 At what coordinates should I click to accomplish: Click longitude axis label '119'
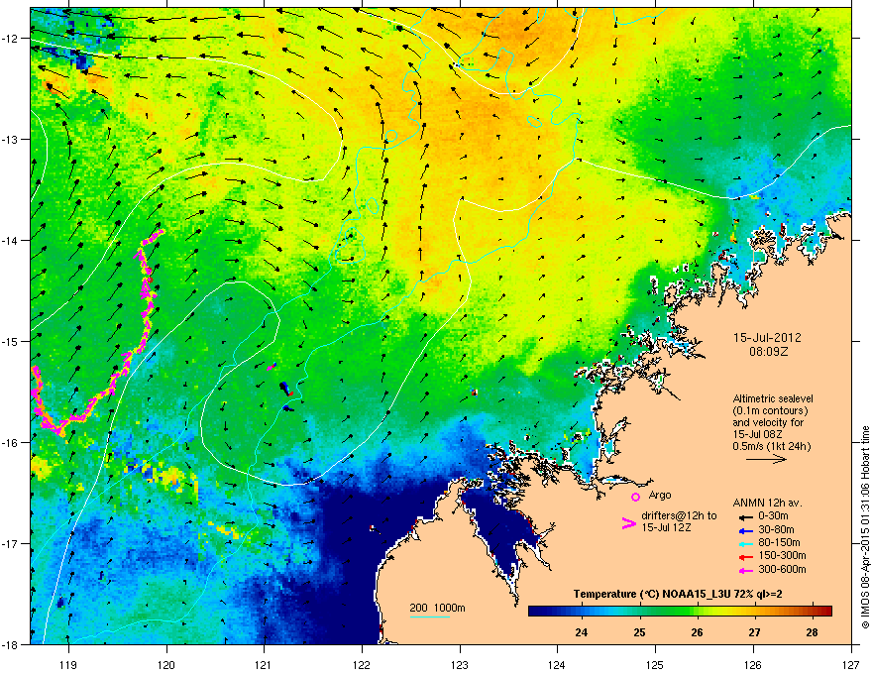[x=68, y=664]
